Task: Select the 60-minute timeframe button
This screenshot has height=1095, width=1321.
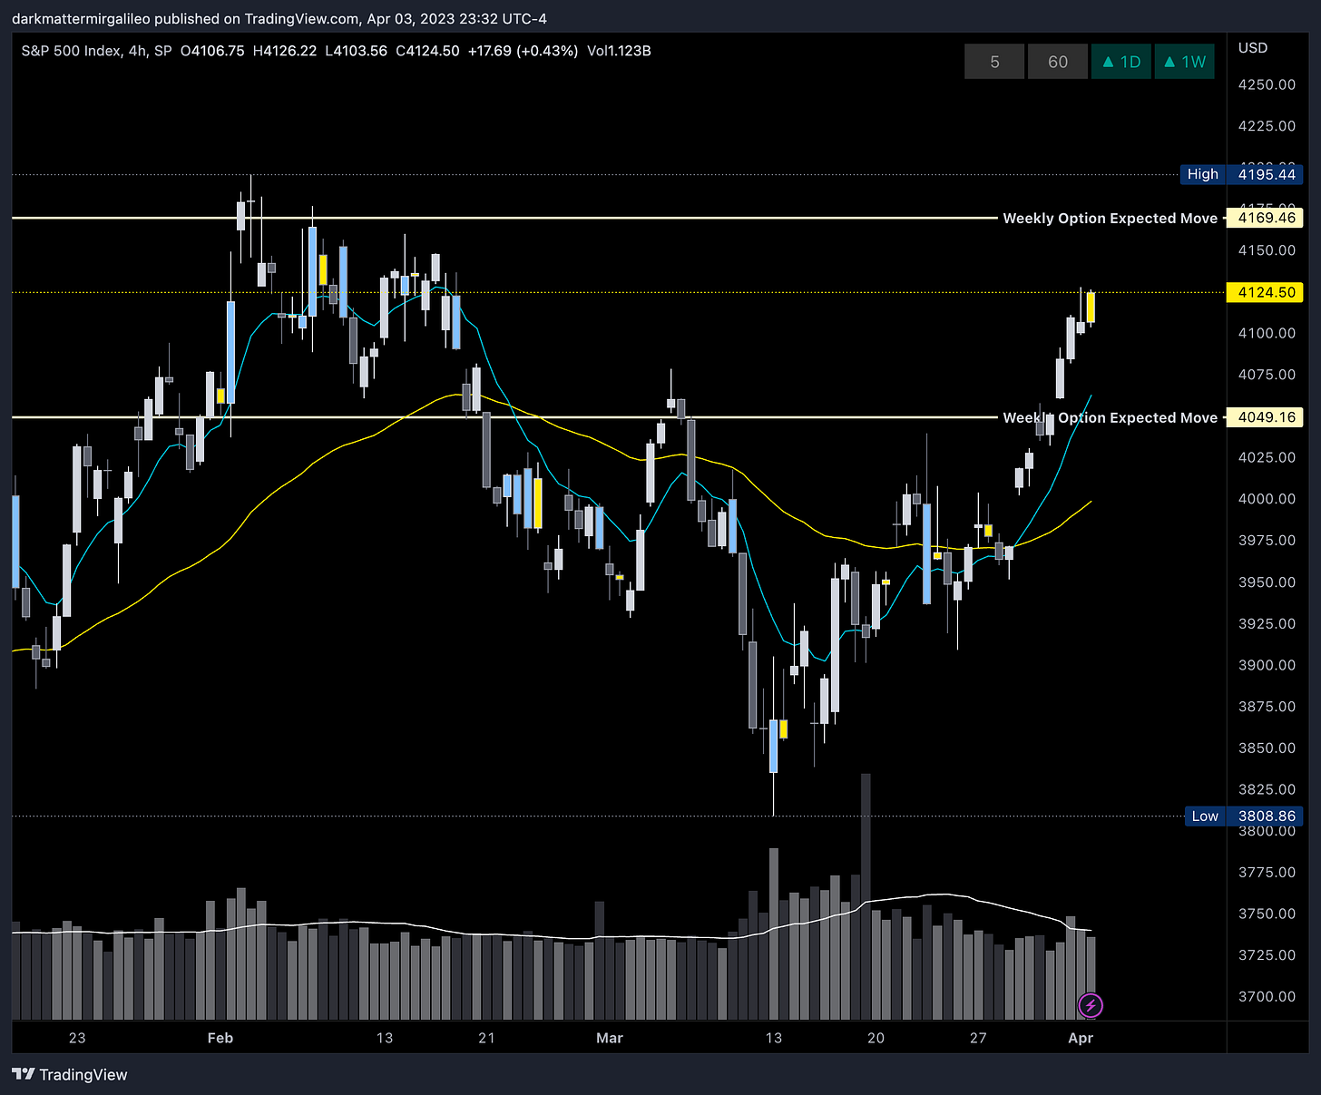Action: [1058, 61]
